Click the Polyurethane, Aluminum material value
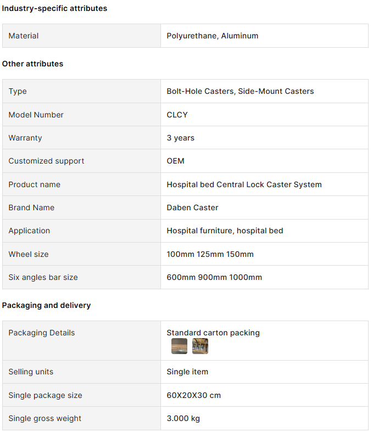Image resolution: width=373 pixels, height=432 pixels. coord(212,36)
